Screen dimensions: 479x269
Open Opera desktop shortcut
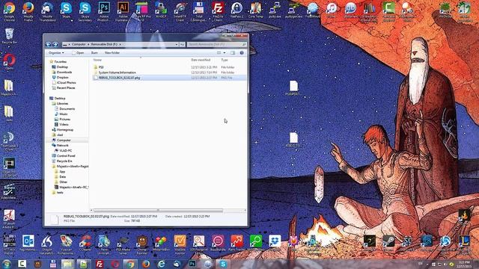coord(9,61)
